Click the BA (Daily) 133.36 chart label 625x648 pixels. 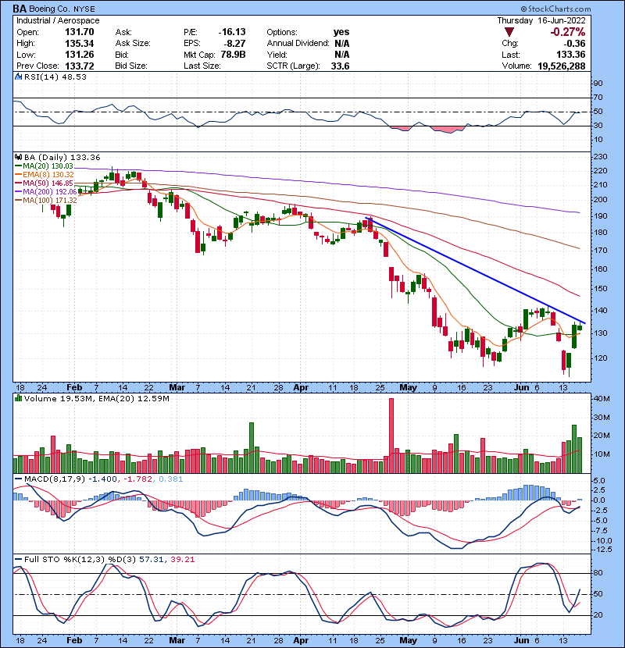point(62,157)
